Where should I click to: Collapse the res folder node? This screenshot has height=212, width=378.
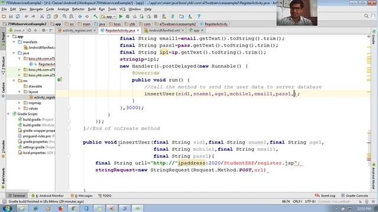[x=14, y=81]
